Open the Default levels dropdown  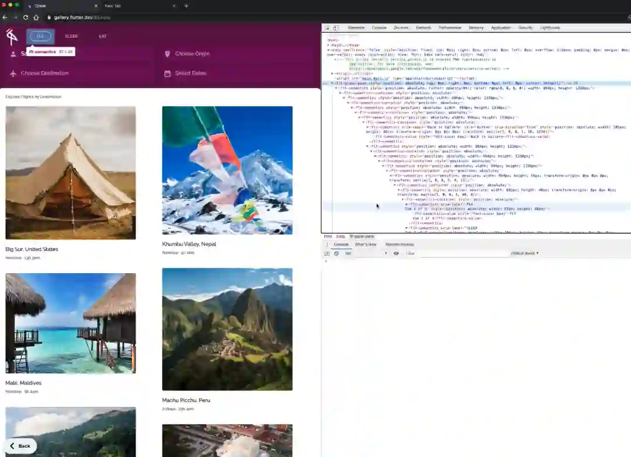[525, 253]
